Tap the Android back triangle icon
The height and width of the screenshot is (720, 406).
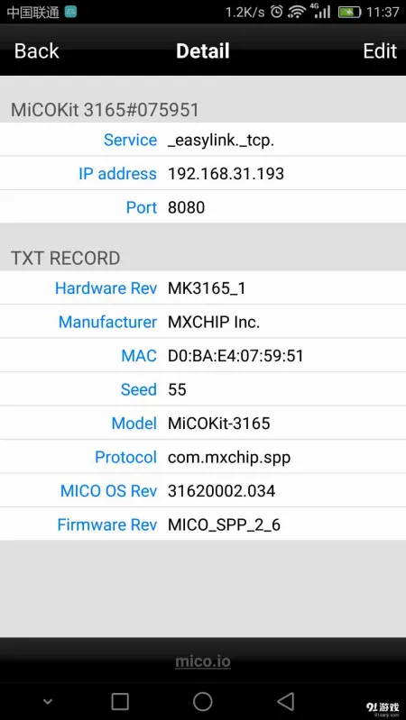[x=285, y=702]
